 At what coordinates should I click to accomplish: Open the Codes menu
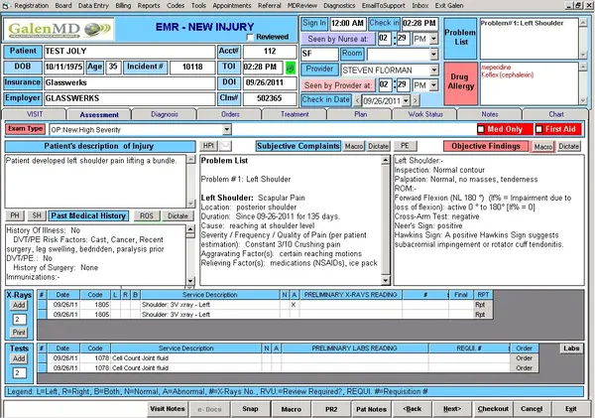(176, 6)
